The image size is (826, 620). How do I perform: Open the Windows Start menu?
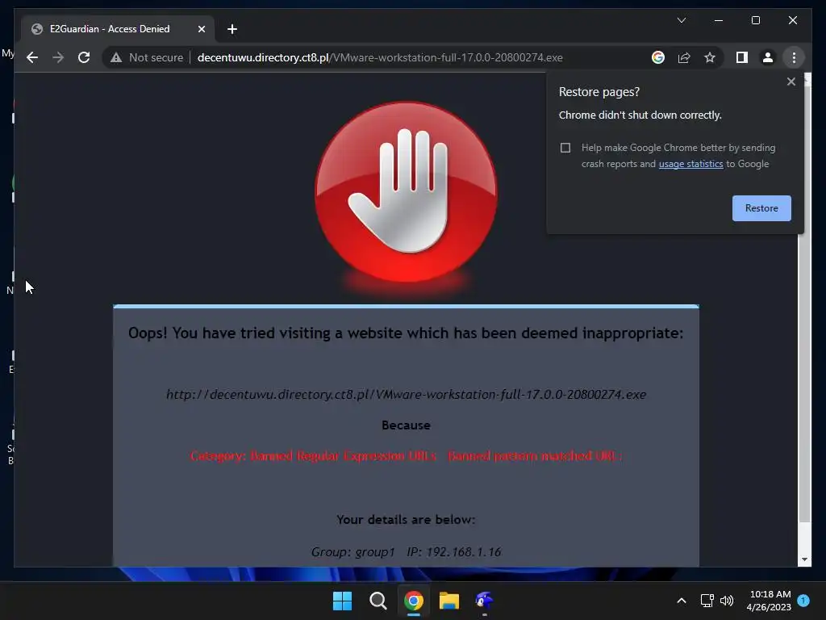(342, 601)
